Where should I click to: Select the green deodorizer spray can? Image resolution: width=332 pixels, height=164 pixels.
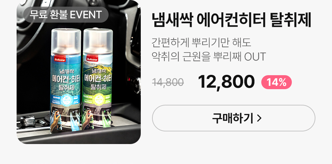[97, 79]
